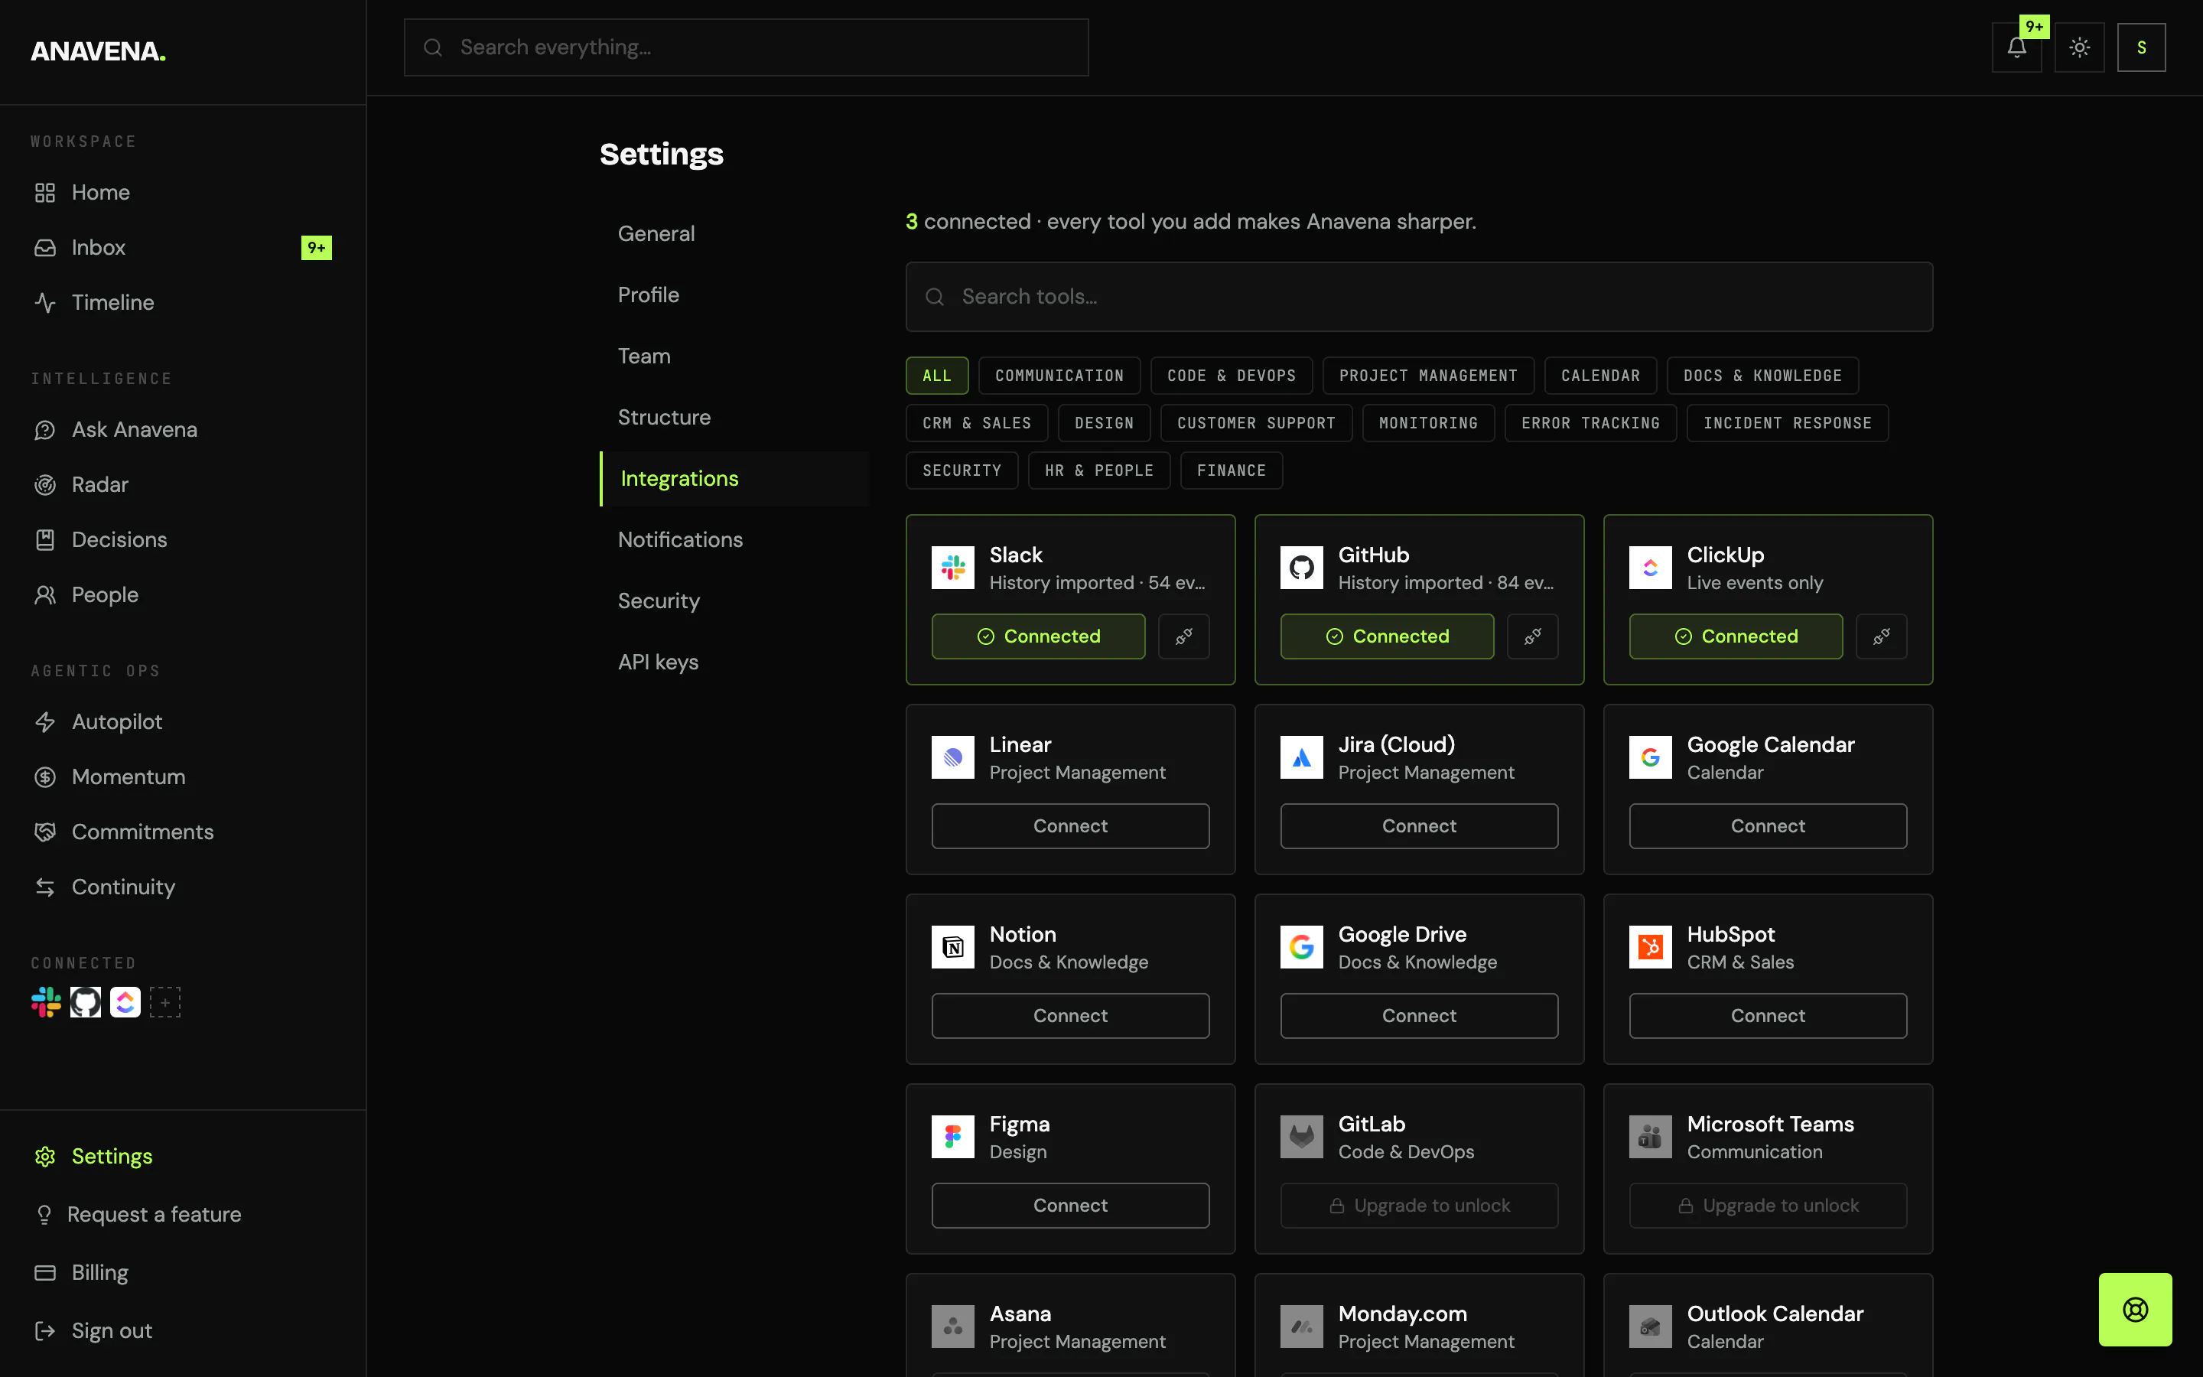Connect the Linear integration
The width and height of the screenshot is (2203, 1377).
coord(1069,825)
